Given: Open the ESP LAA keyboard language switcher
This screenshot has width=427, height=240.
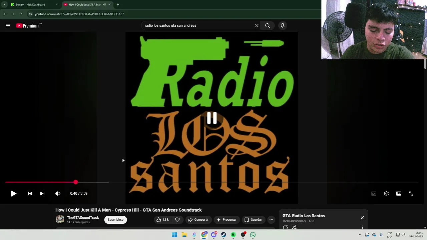Looking at the screenshot, I should tap(390, 235).
